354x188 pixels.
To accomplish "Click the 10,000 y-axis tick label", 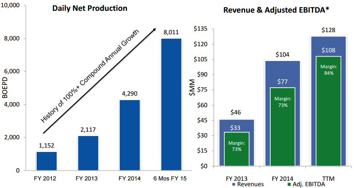I will pyautogui.click(x=12, y=5).
